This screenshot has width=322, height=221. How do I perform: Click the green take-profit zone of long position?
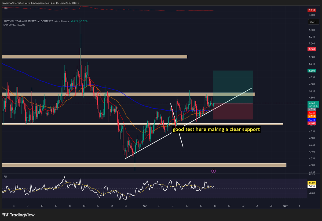point(233,87)
